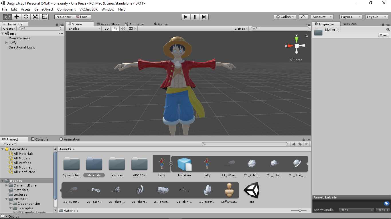This screenshot has height=219, width=391.
Task: Select the Hand tool in toolbar
Action: point(7,17)
